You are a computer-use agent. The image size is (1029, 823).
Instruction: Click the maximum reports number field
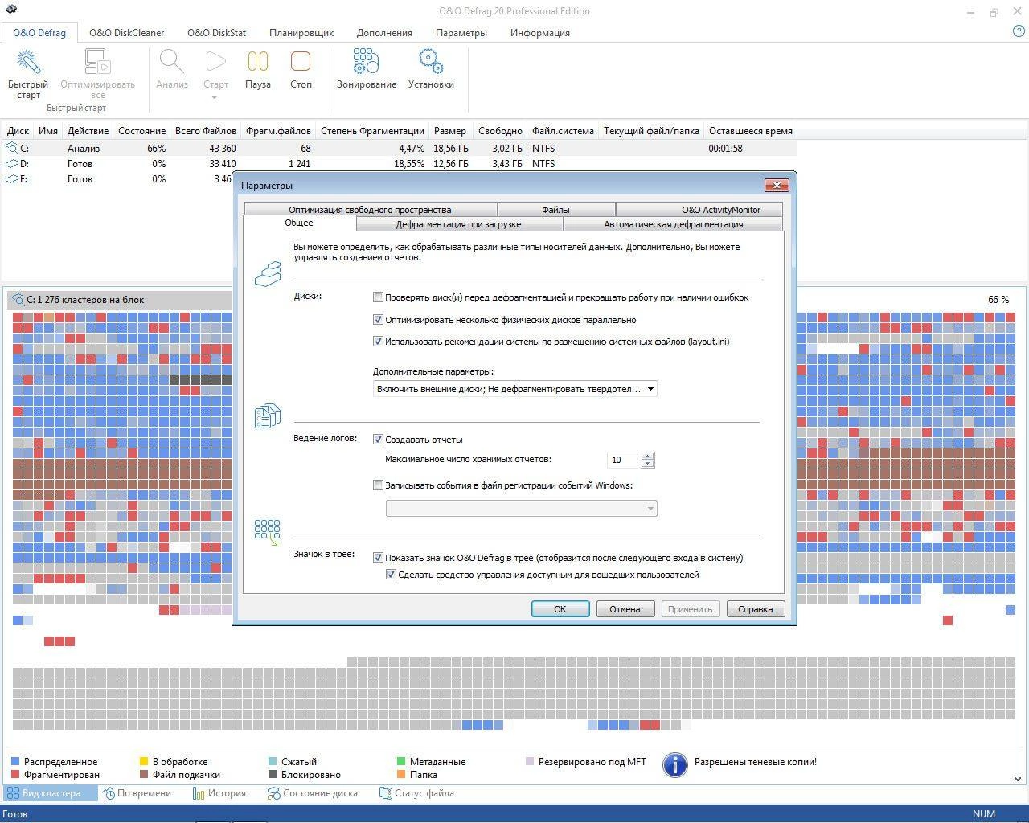click(x=624, y=460)
